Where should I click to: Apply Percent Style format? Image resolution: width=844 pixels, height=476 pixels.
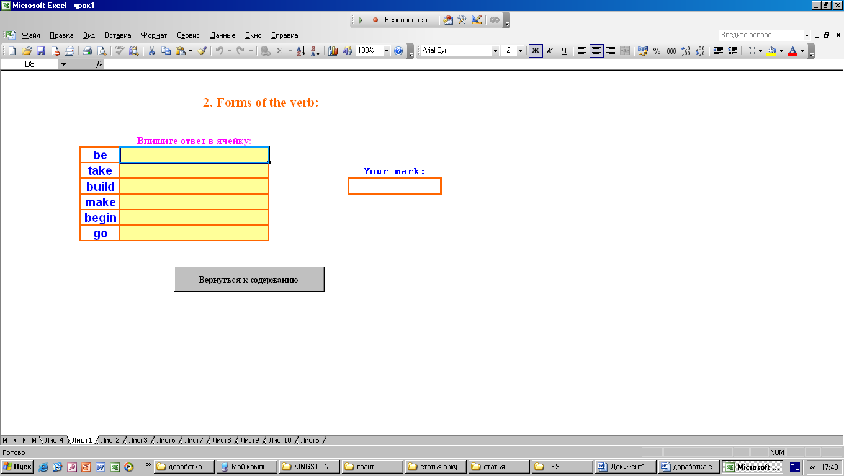[x=657, y=51]
